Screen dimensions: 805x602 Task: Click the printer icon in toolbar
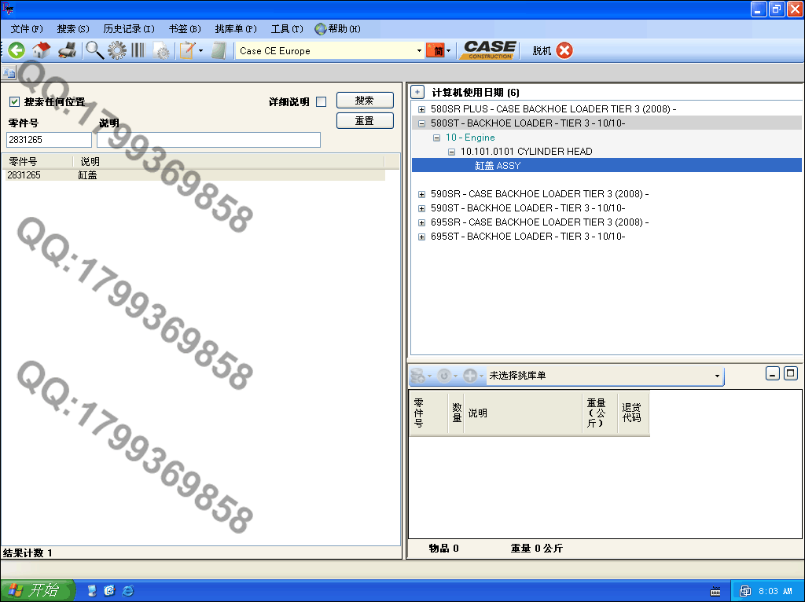coord(68,51)
